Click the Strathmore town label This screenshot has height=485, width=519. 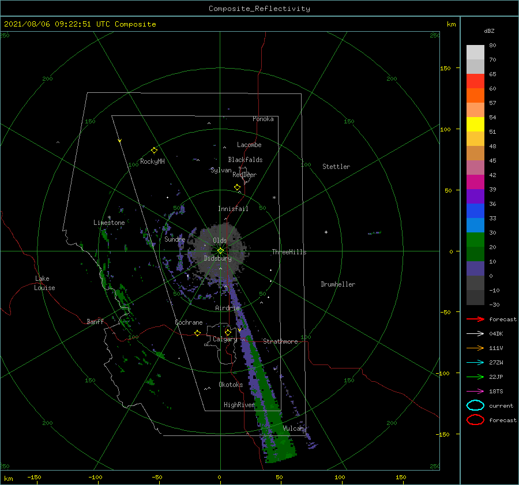tap(280, 341)
